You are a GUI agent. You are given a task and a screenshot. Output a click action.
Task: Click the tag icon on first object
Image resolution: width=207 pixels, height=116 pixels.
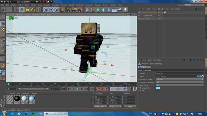165,12
